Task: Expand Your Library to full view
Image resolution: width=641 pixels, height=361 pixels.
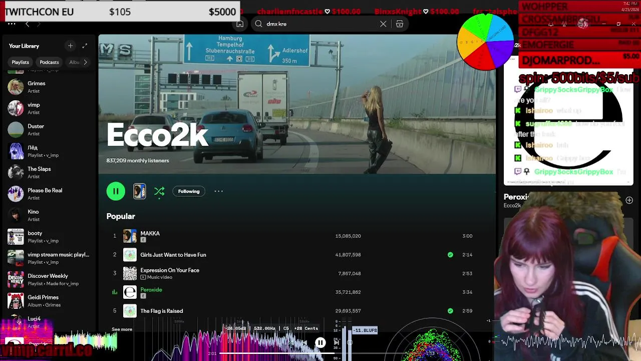Action: coord(85,46)
